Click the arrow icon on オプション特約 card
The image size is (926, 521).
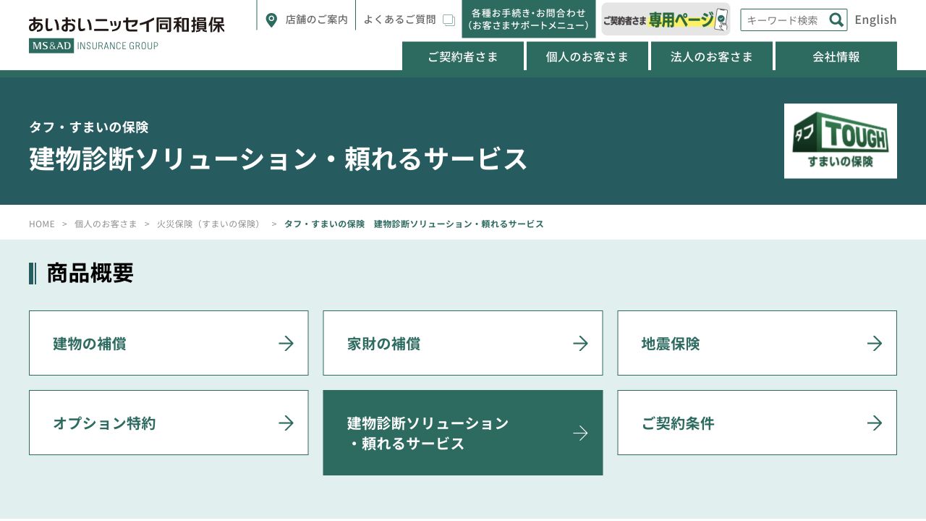click(x=286, y=423)
